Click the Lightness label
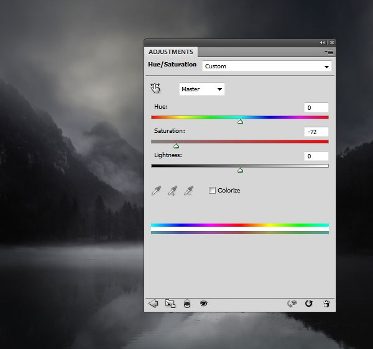The height and width of the screenshot is (349, 373). point(168,155)
